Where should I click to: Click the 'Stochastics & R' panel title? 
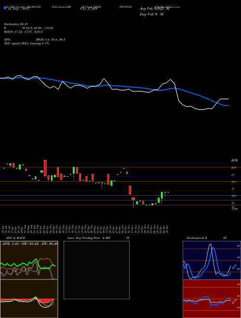[197, 238]
